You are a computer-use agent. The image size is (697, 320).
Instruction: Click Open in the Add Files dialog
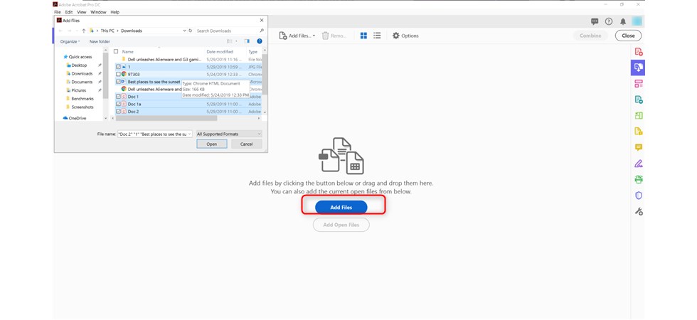[211, 144]
